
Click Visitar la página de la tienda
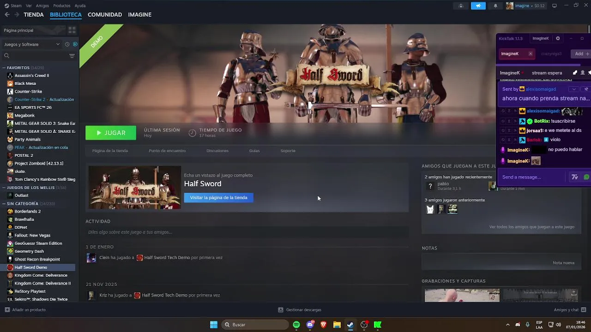tap(219, 198)
